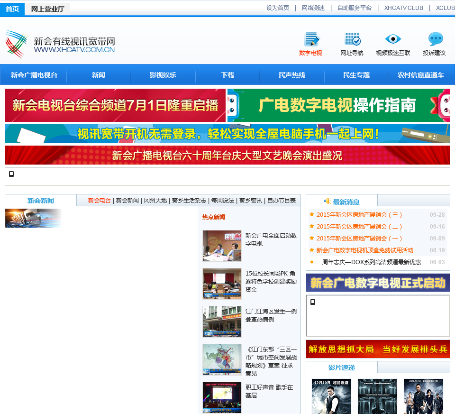Switch to the 网上营业厅 tab
This screenshot has width=455, height=414.
[47, 9]
